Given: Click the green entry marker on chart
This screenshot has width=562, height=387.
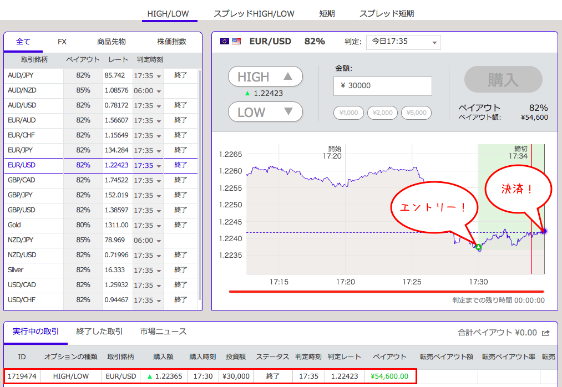Looking at the screenshot, I should pyautogui.click(x=478, y=247).
